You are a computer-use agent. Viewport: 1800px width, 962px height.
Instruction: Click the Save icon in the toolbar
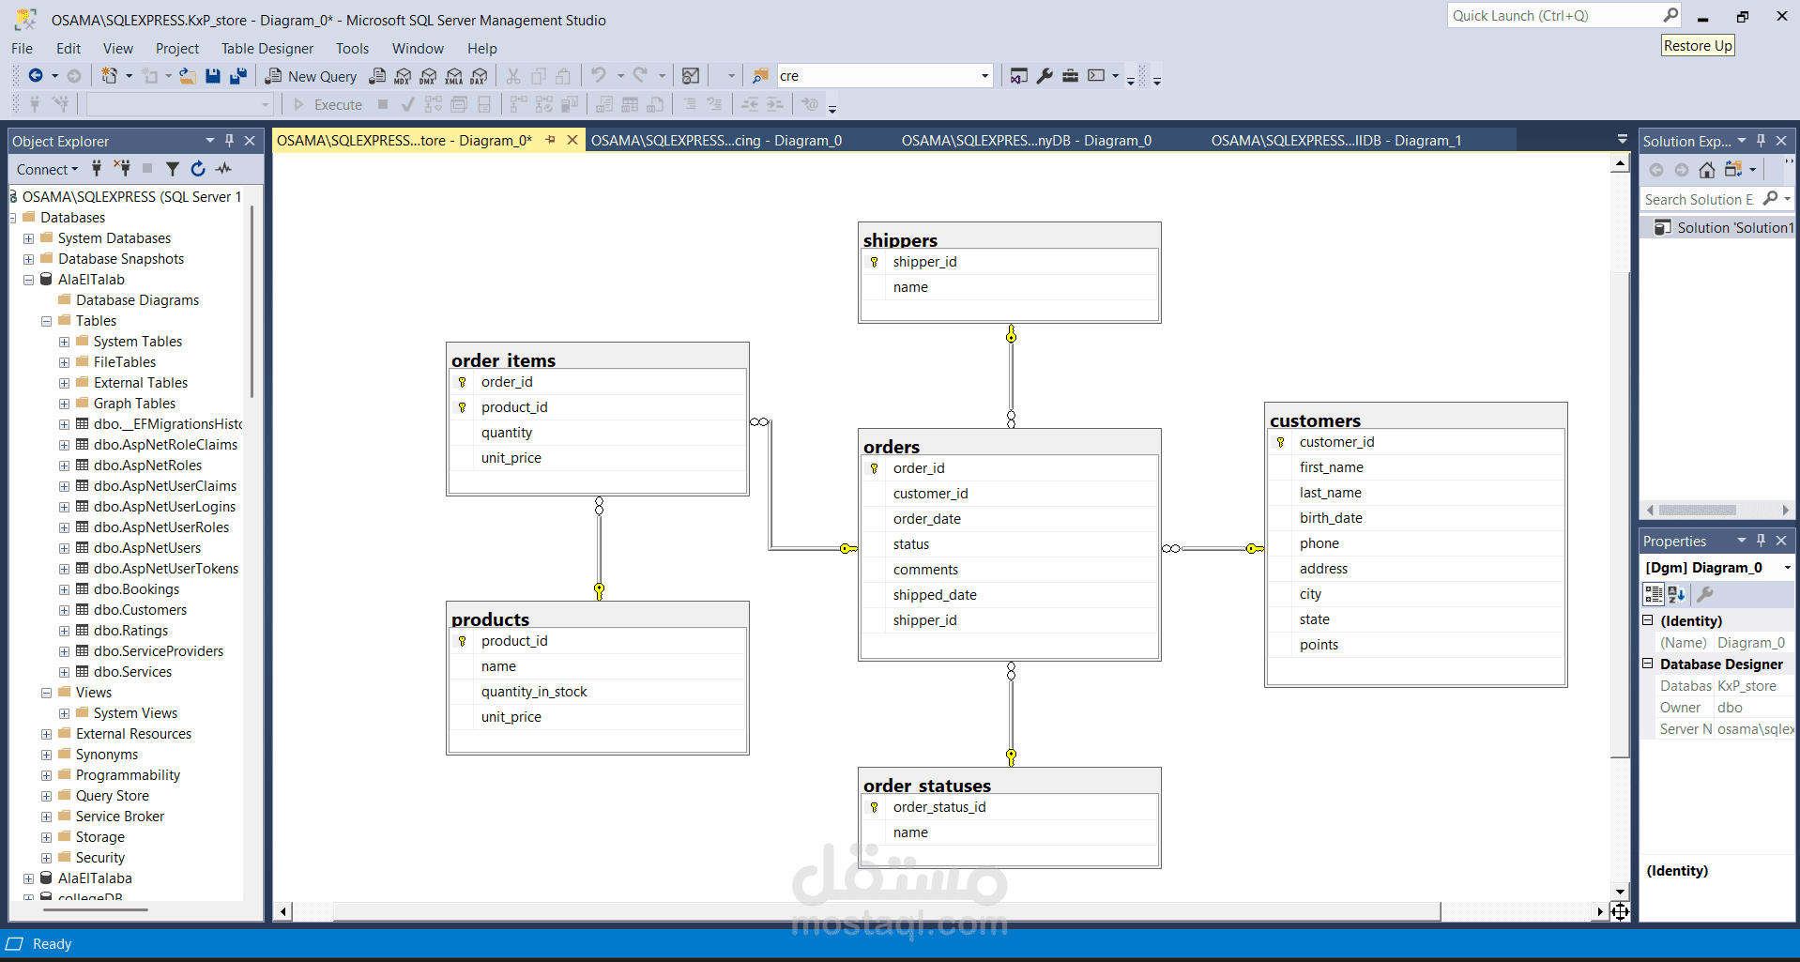click(x=213, y=76)
